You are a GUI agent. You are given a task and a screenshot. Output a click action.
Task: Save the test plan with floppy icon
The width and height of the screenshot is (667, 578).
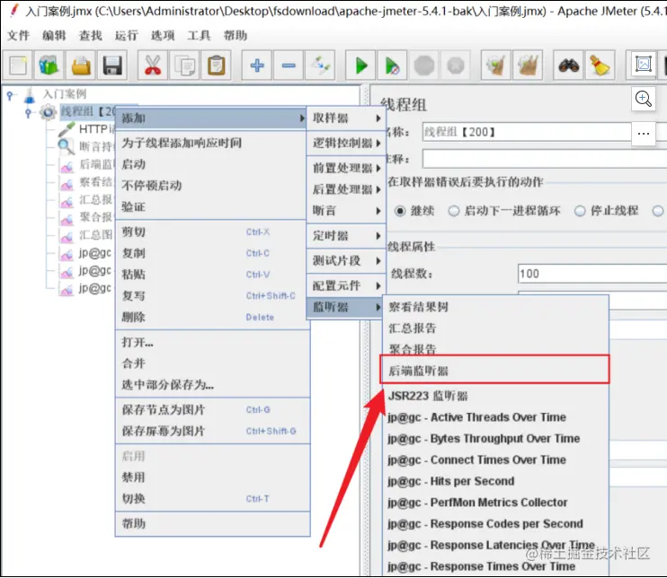coord(112,66)
